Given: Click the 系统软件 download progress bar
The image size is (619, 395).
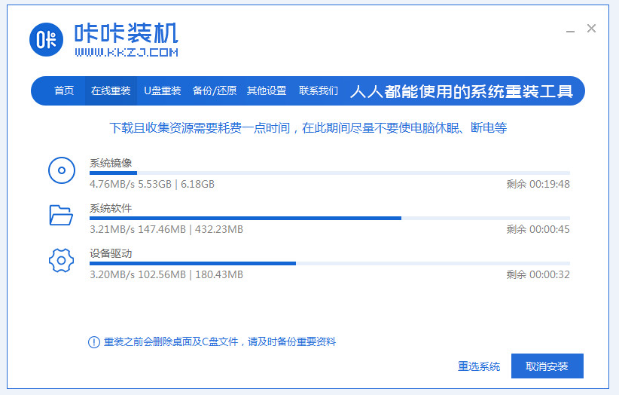Looking at the screenshot, I should (x=330, y=218).
